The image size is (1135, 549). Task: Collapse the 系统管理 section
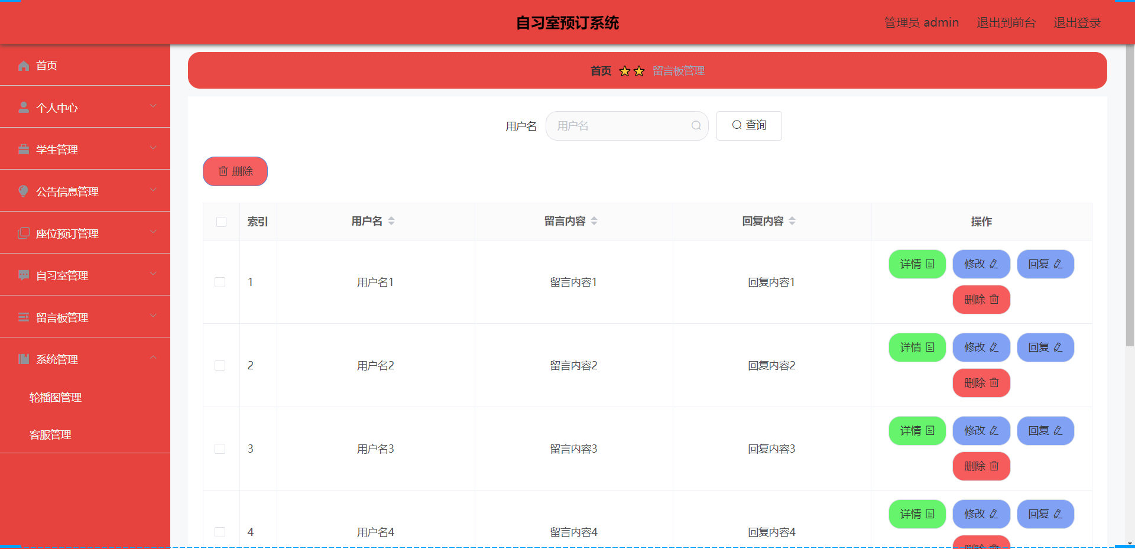tap(153, 357)
